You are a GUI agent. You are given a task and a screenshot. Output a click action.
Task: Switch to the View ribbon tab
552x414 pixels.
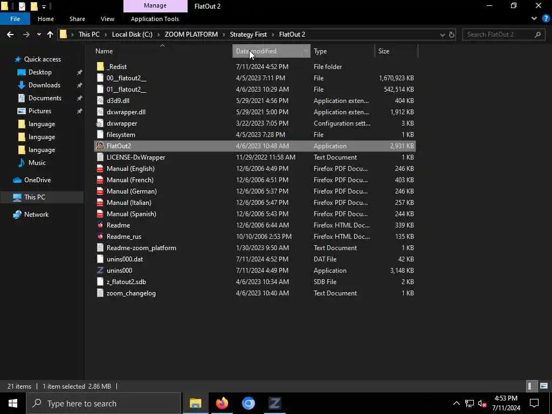[x=107, y=19]
